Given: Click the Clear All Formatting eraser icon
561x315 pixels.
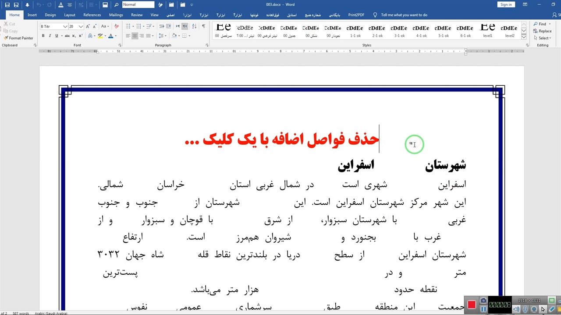Looking at the screenshot, I should pyautogui.click(x=117, y=27).
